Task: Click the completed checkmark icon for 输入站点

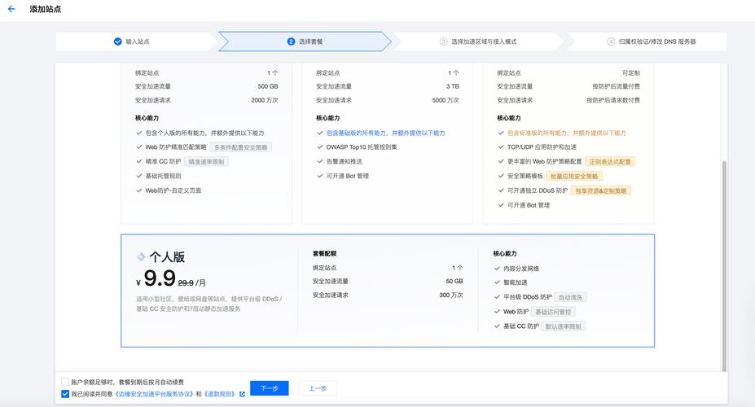Action: [117, 42]
